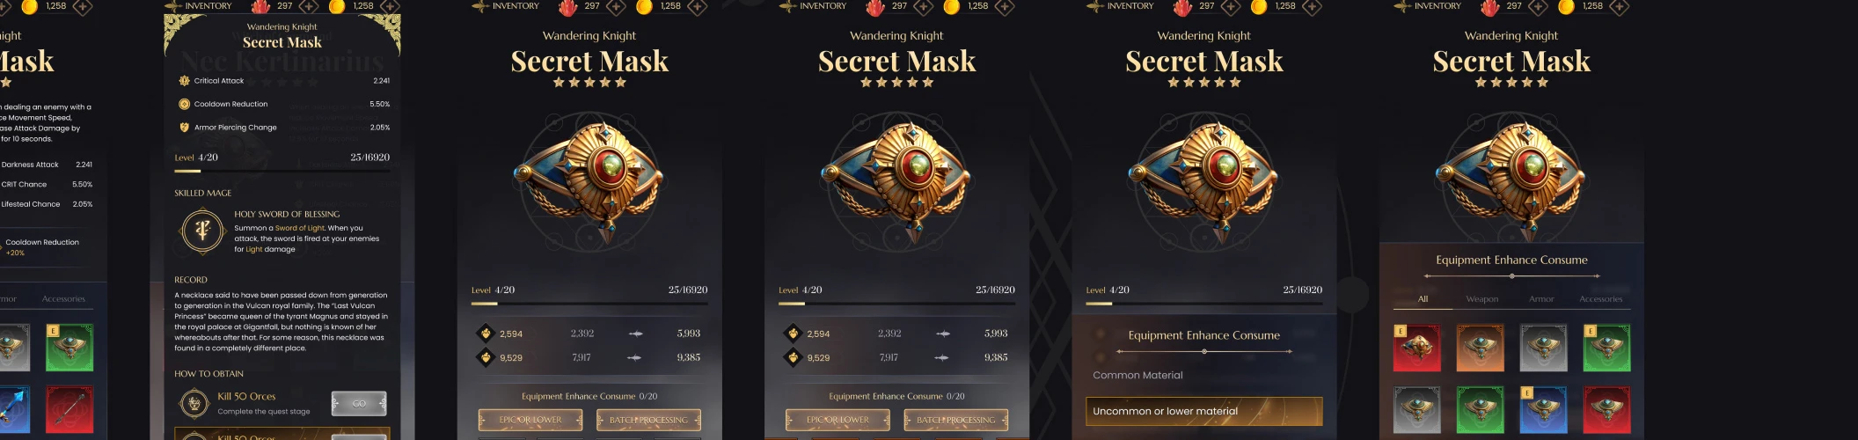Click the GO button for Kill 50 Orces

click(x=359, y=403)
